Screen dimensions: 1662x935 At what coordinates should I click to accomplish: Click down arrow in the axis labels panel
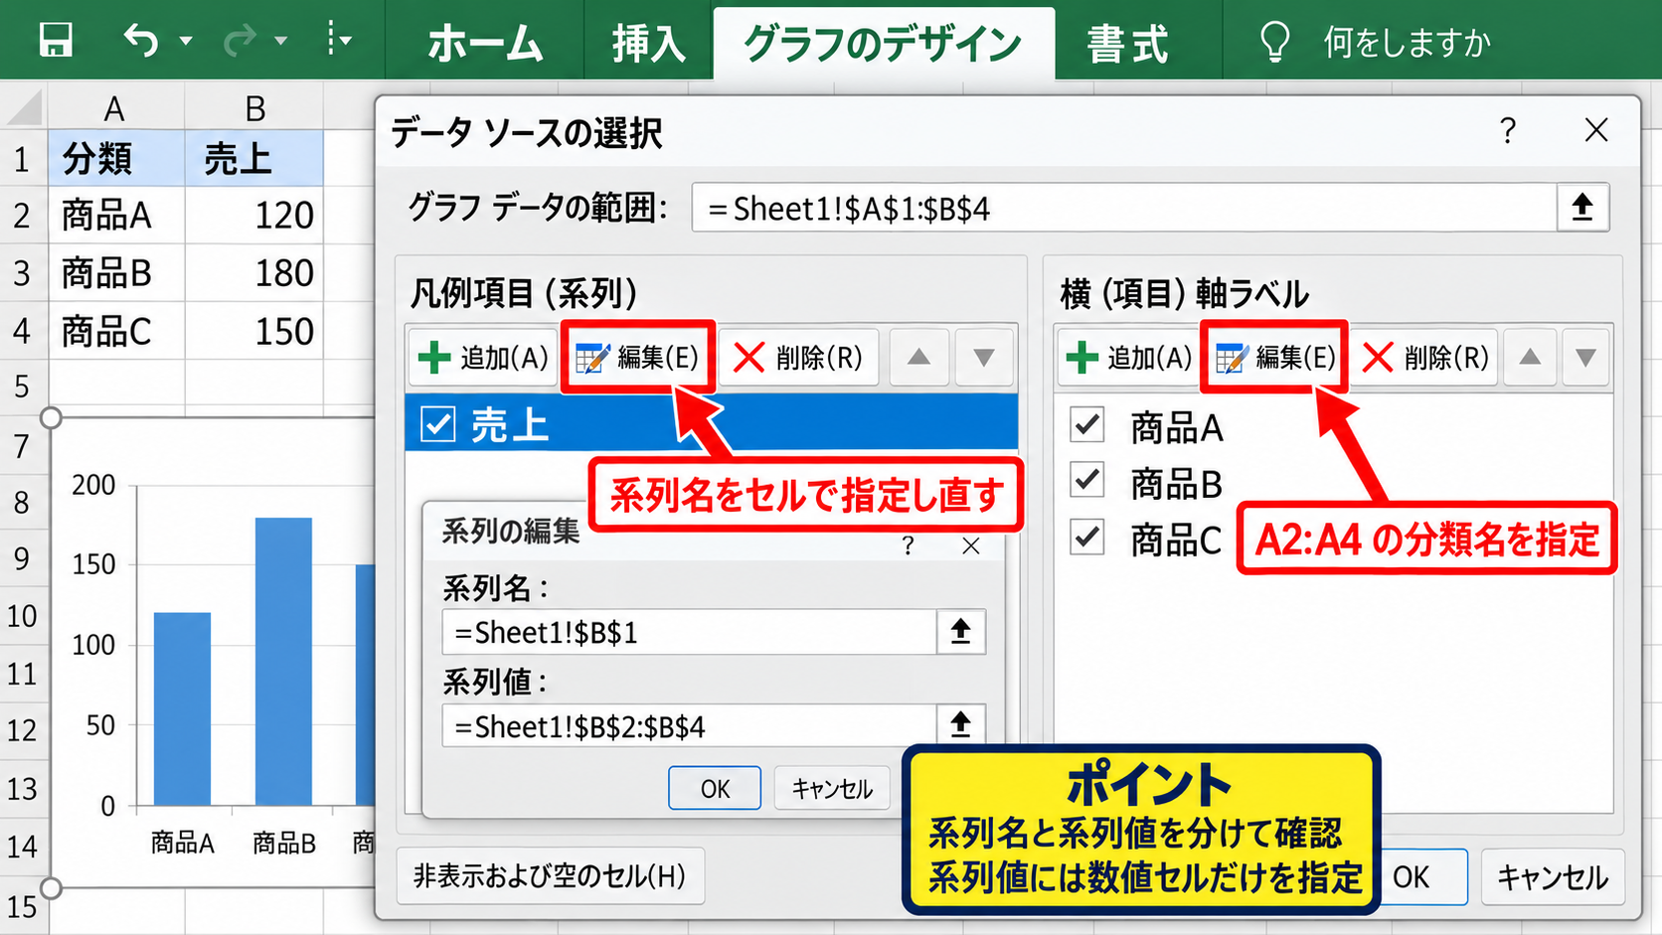pos(1585,358)
